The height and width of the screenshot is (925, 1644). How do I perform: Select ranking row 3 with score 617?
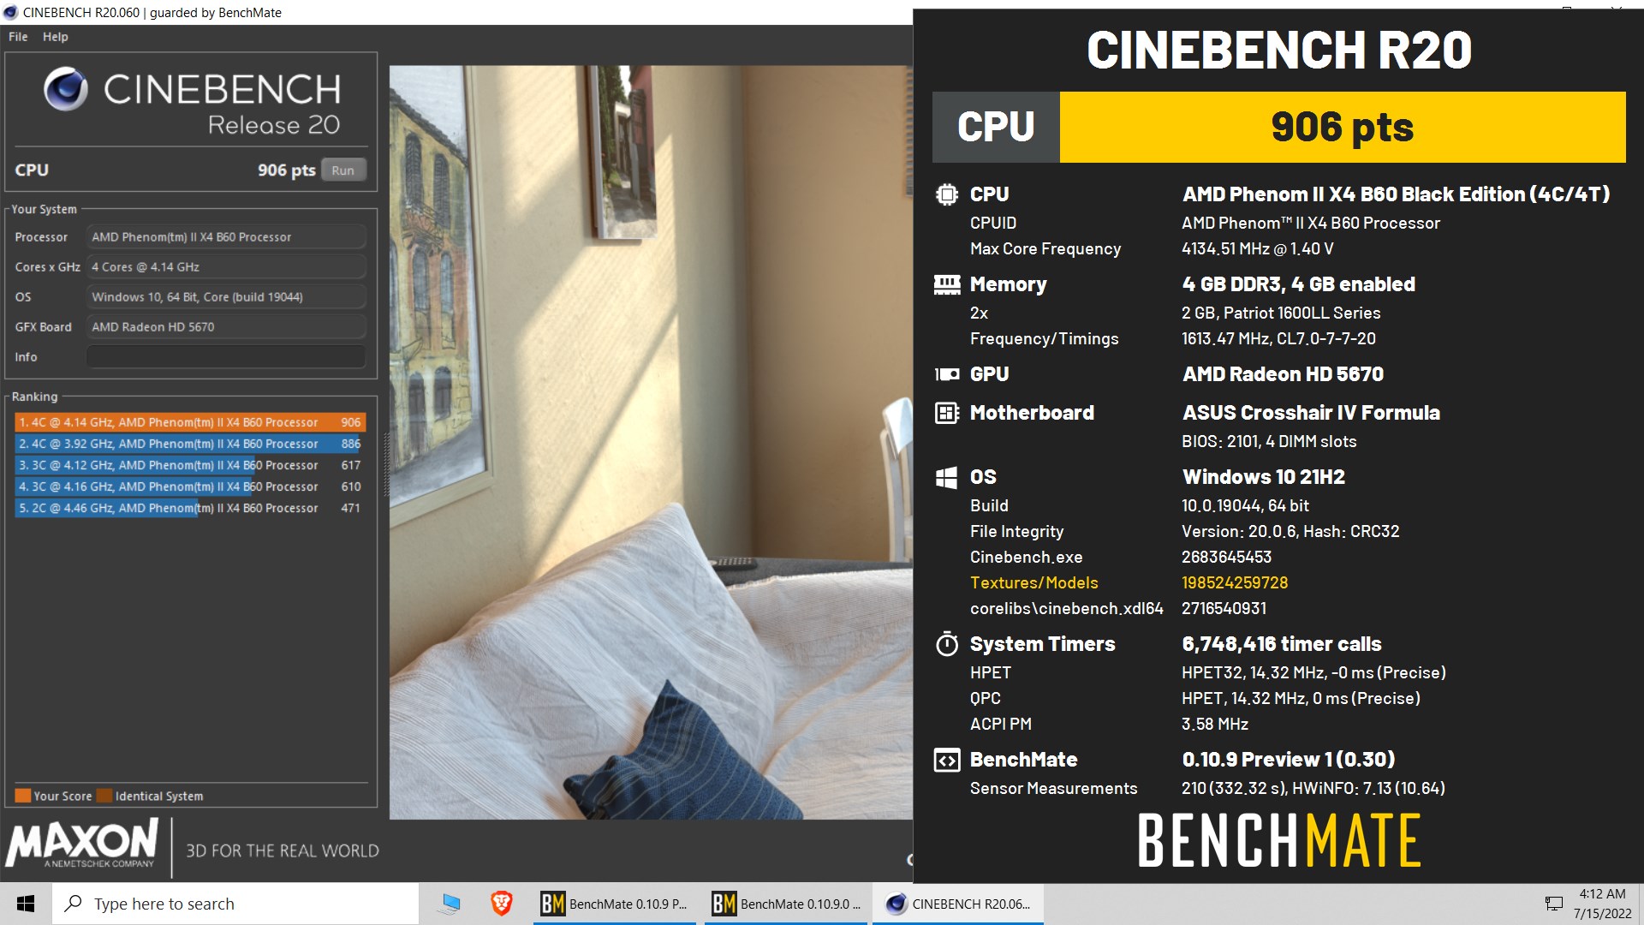190,465
